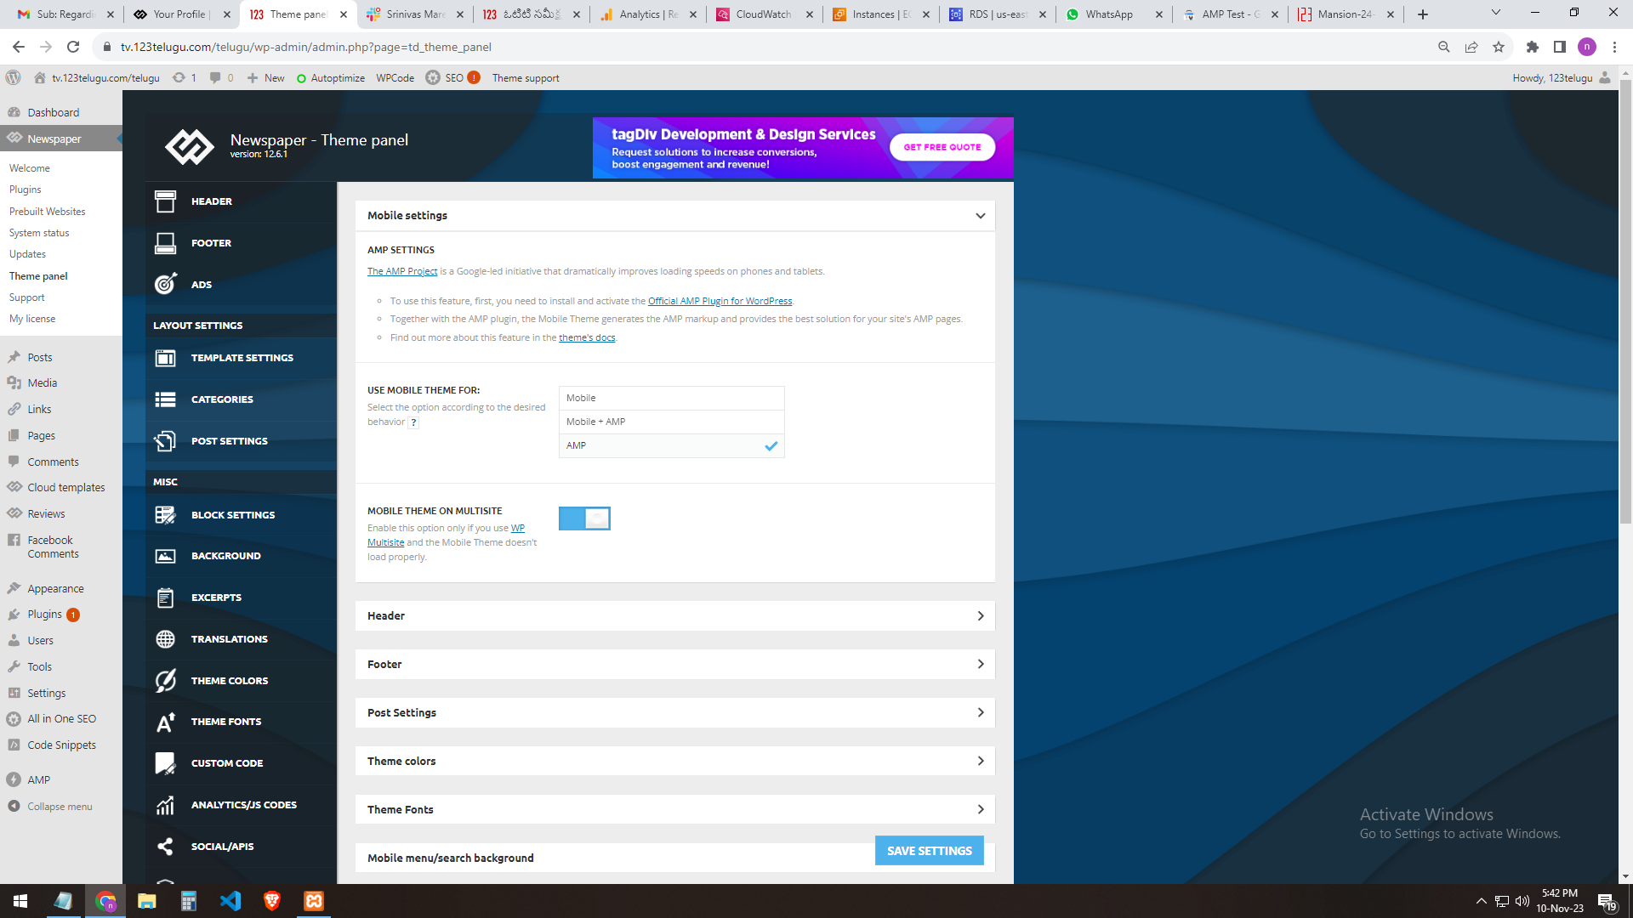Screen dimensions: 1633x918
Task: Open the All in One SEO menu
Action: click(61, 719)
